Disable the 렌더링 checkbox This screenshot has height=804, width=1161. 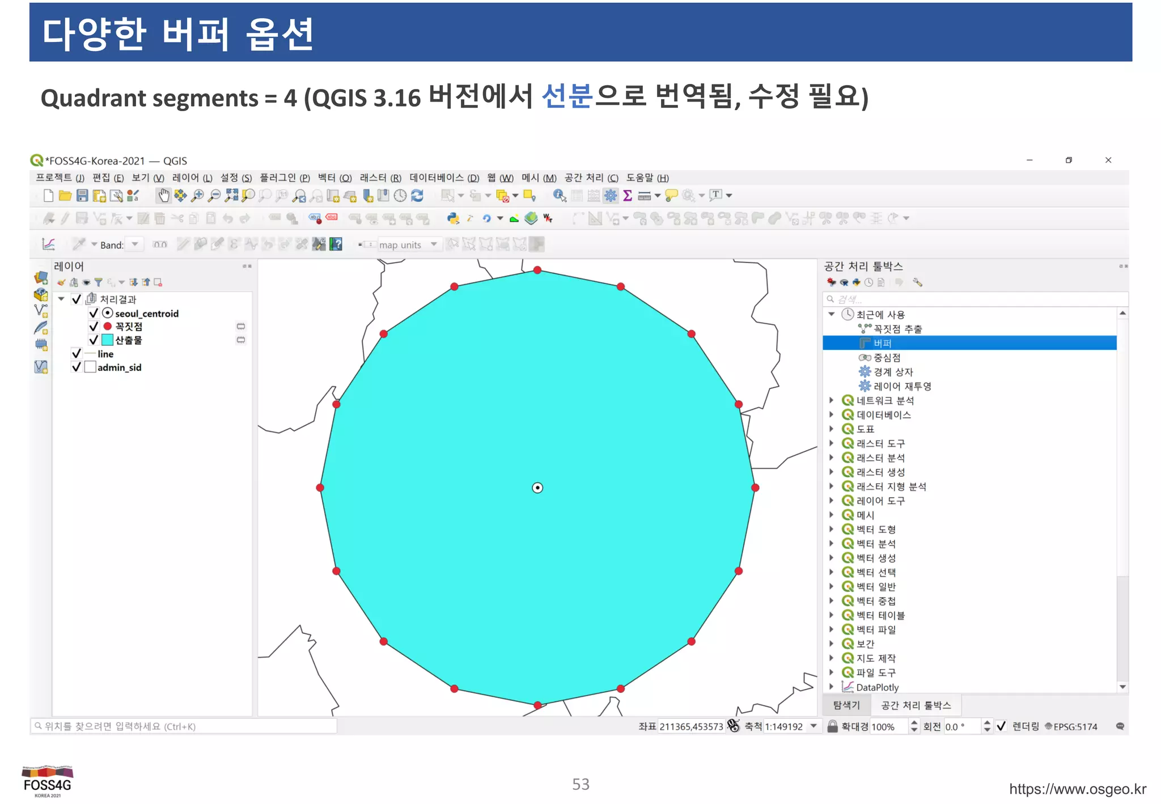(1001, 726)
